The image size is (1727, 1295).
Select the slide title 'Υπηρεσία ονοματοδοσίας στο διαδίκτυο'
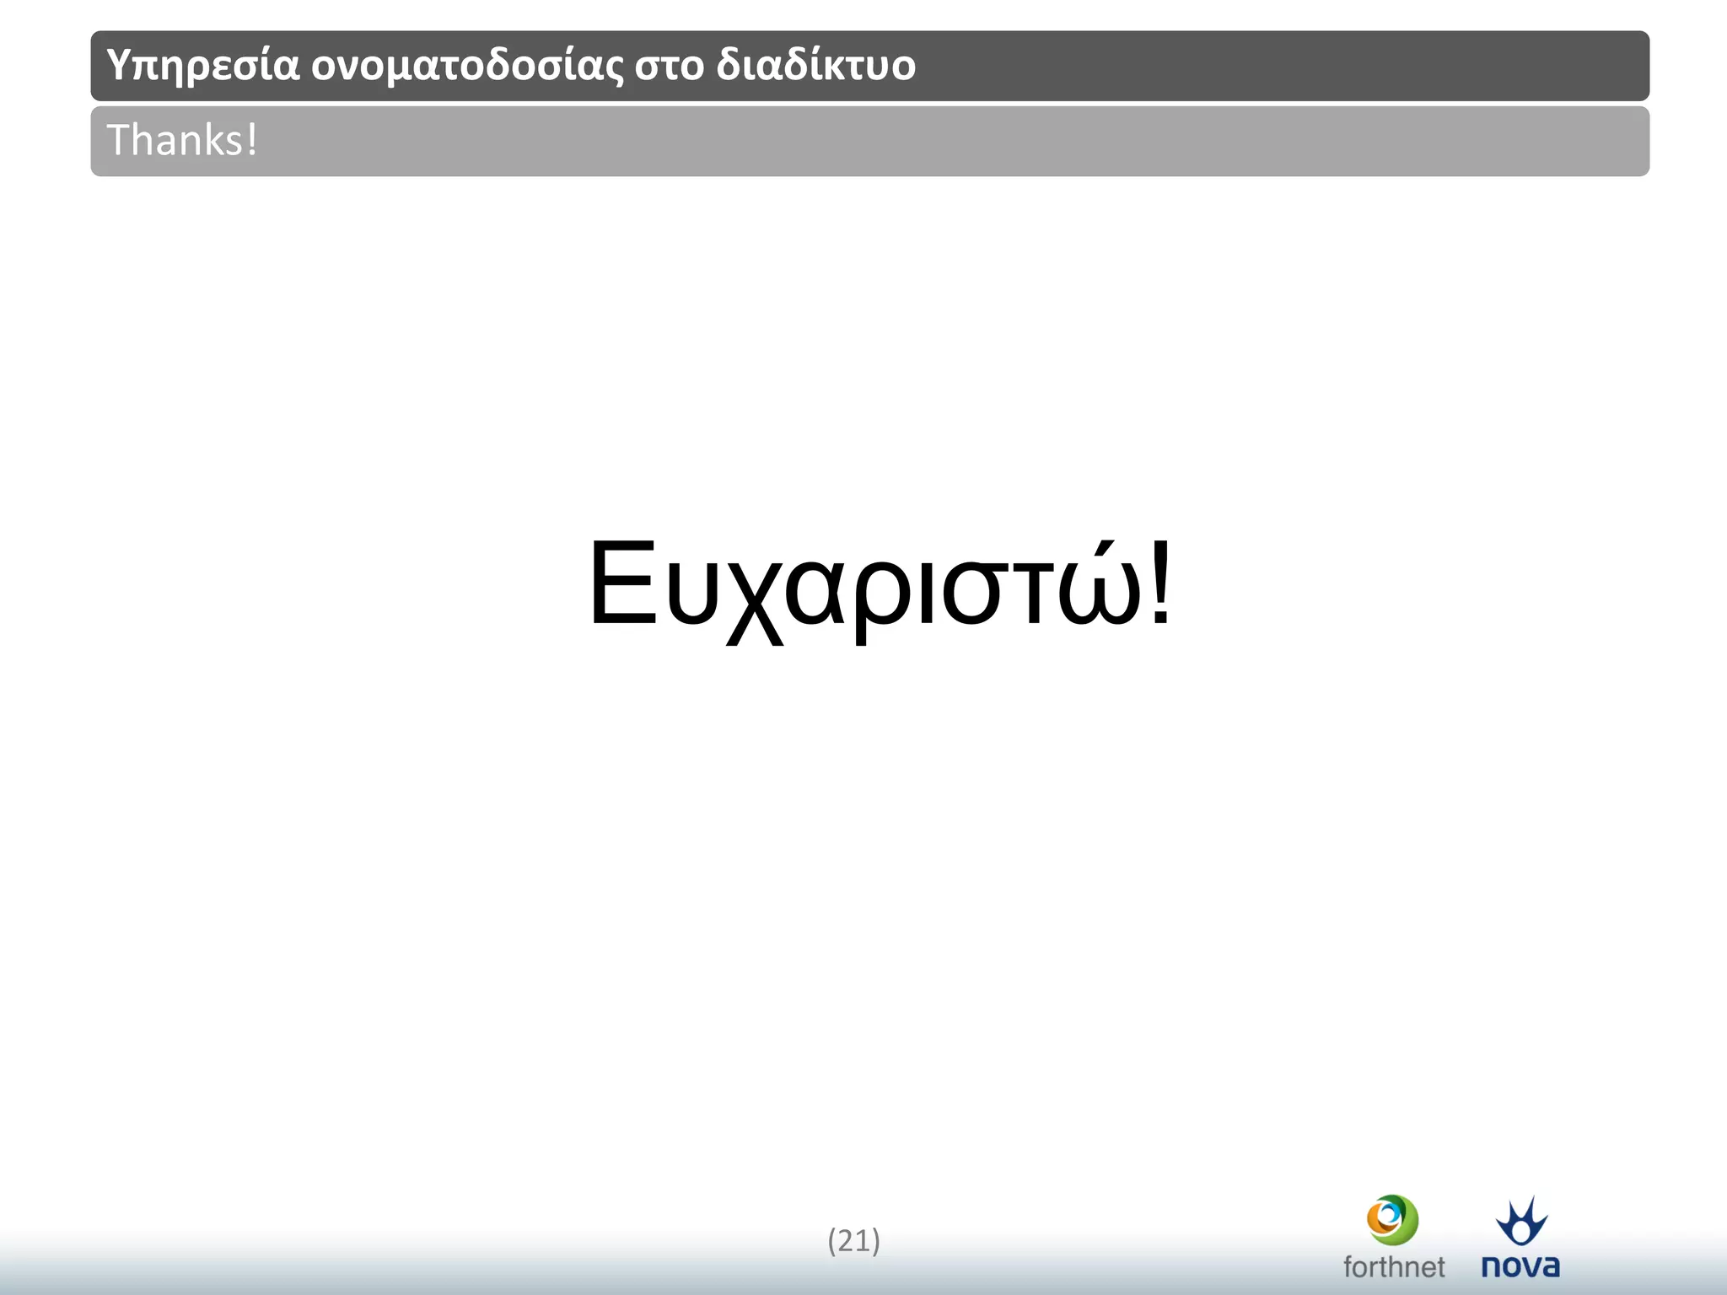click(511, 65)
